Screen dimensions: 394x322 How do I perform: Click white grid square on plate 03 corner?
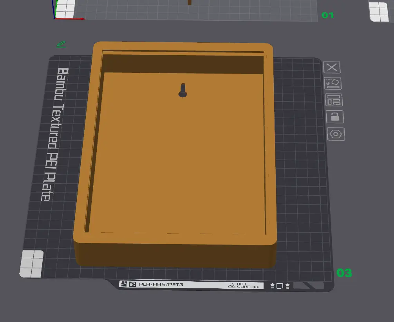(x=31, y=264)
